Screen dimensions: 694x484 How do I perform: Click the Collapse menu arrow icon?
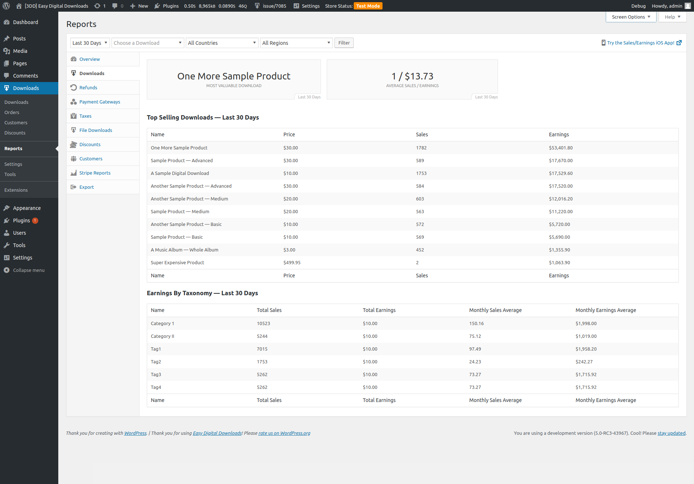(7, 270)
